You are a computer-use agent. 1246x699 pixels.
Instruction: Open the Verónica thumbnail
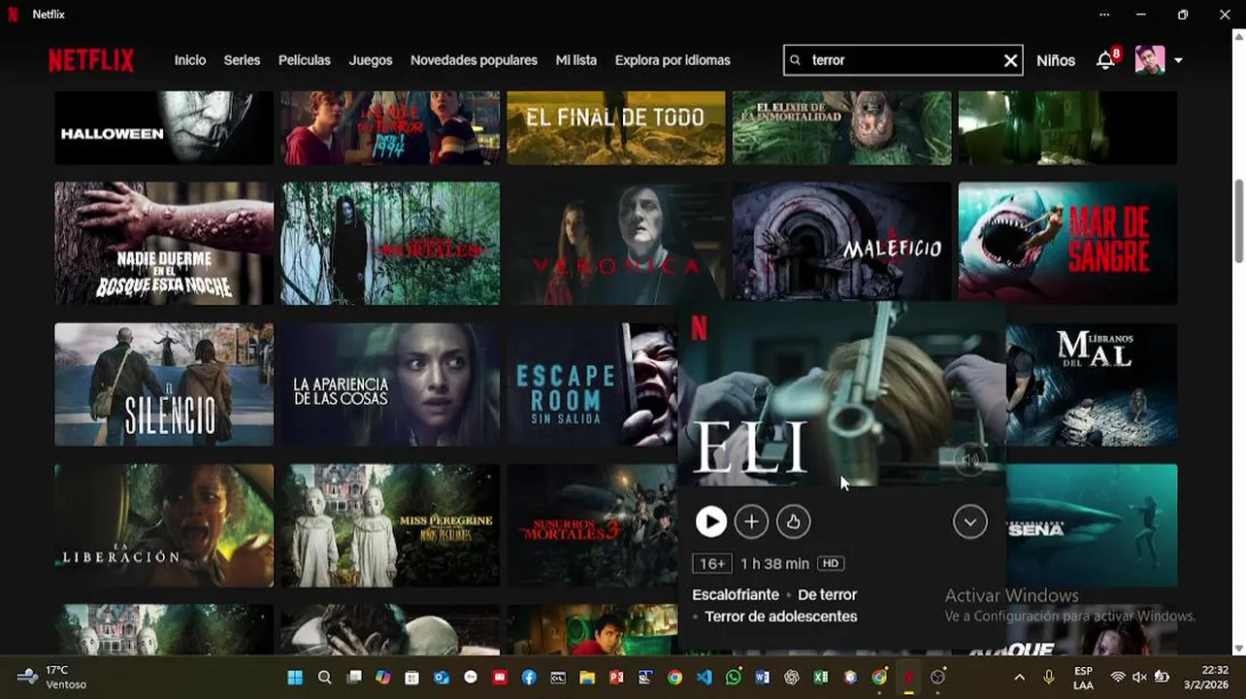(616, 244)
